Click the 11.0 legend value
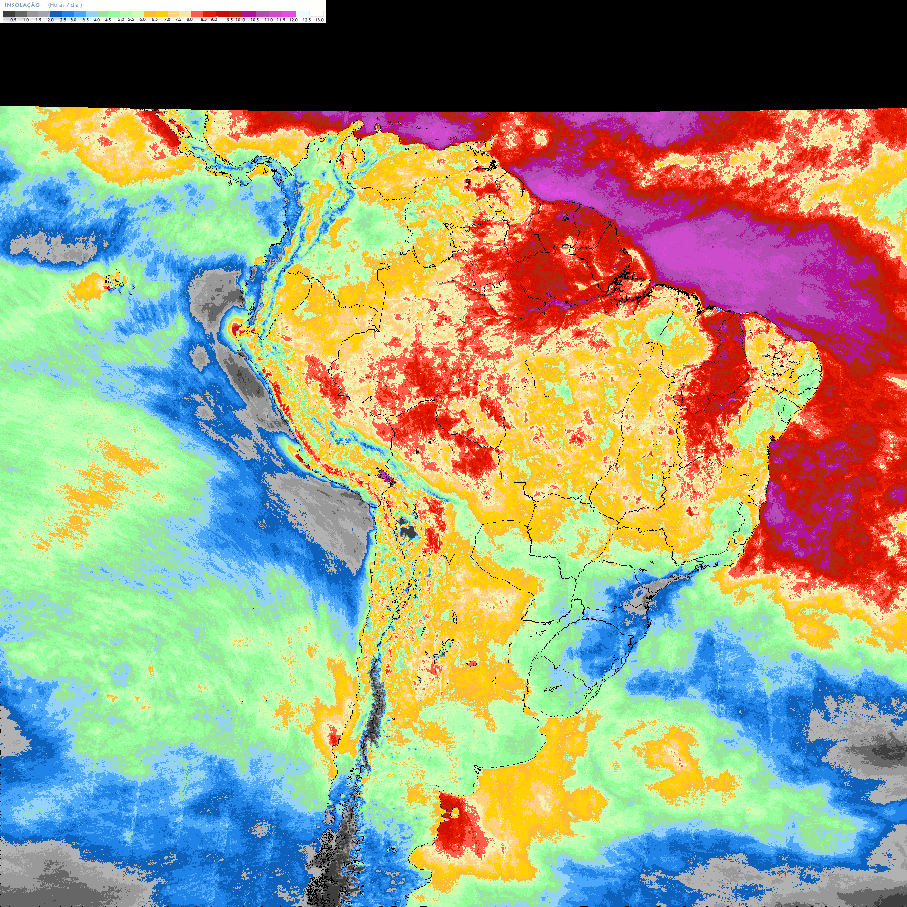Viewport: 907px width, 907px height. 269,20
